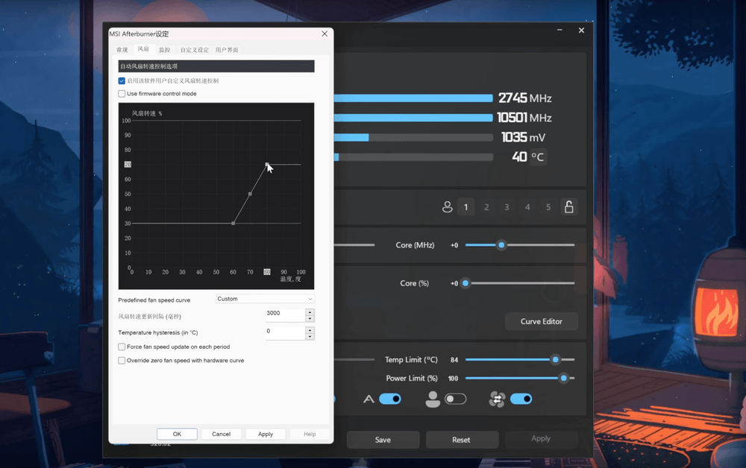This screenshot has height=468, width=746.
Task: Click the profile lock icon
Action: pyautogui.click(x=568, y=207)
